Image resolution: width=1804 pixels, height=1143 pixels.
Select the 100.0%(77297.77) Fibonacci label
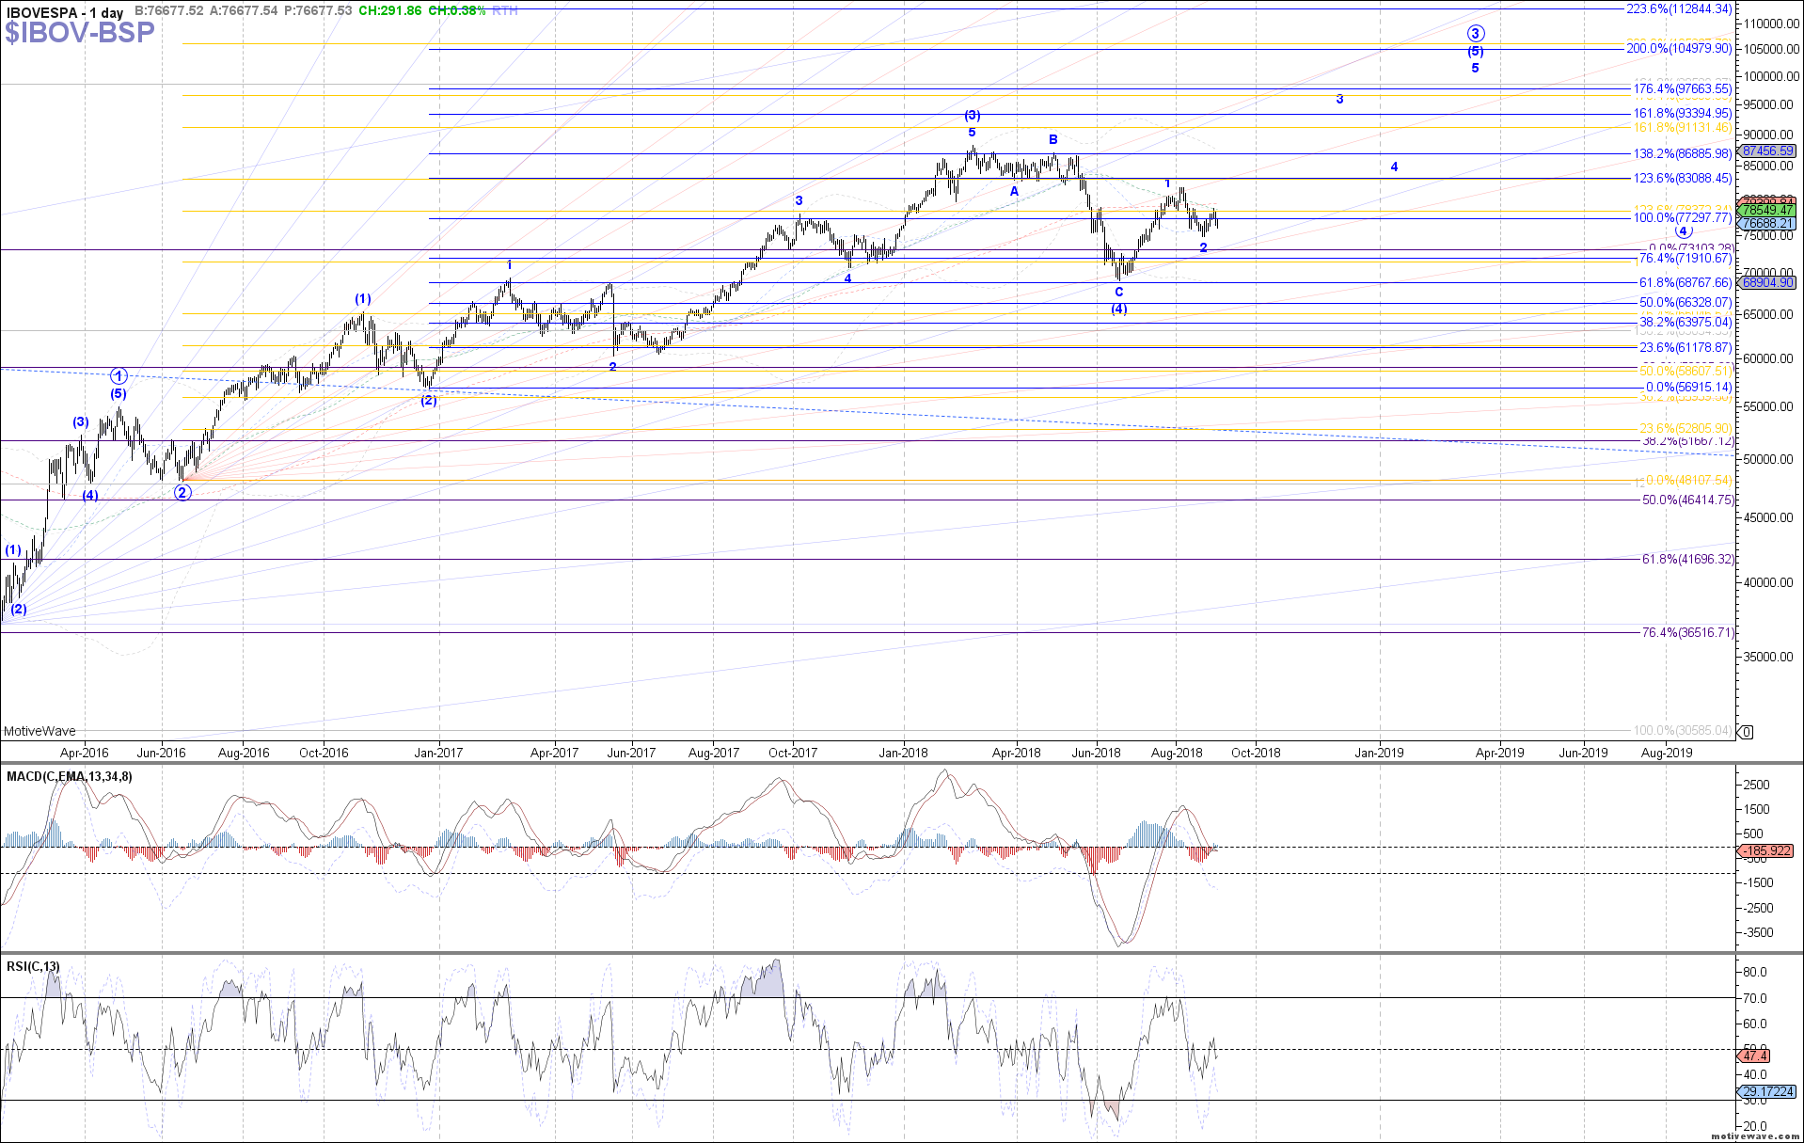[x=1683, y=217]
